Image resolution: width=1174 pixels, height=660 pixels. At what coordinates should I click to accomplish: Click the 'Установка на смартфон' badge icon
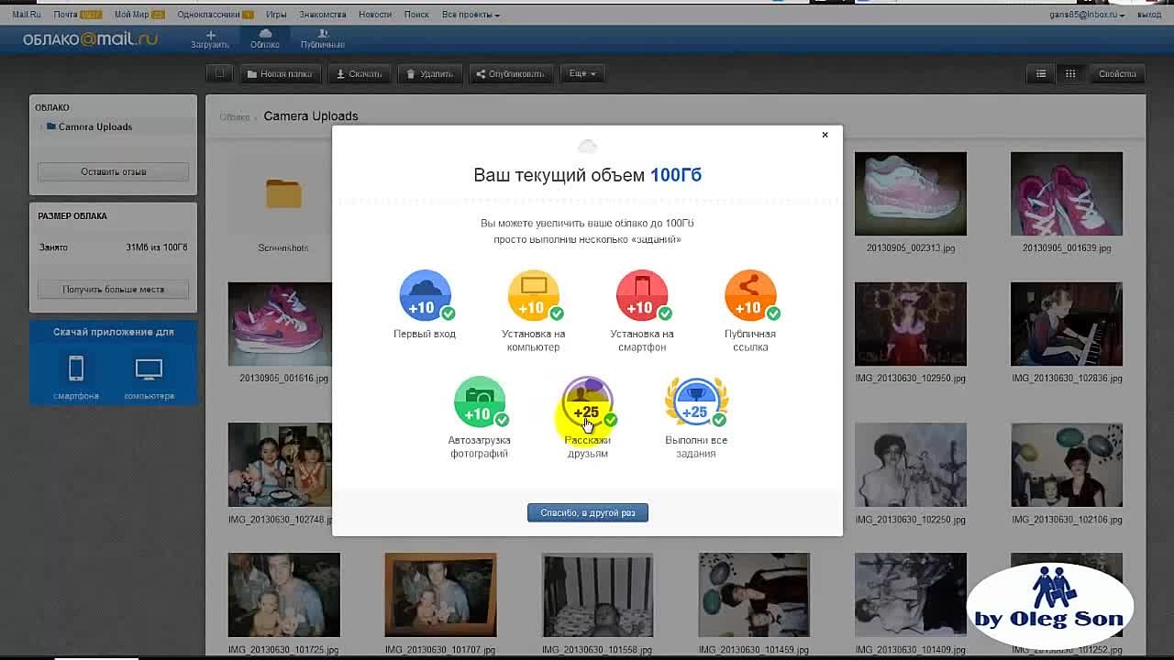pos(642,295)
